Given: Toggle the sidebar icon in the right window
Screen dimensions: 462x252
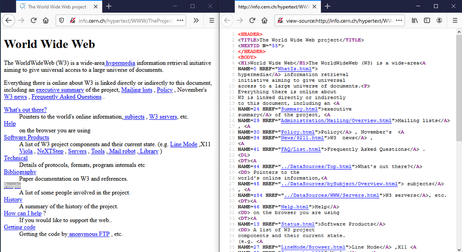Looking at the screenshot, I should (x=427, y=20).
